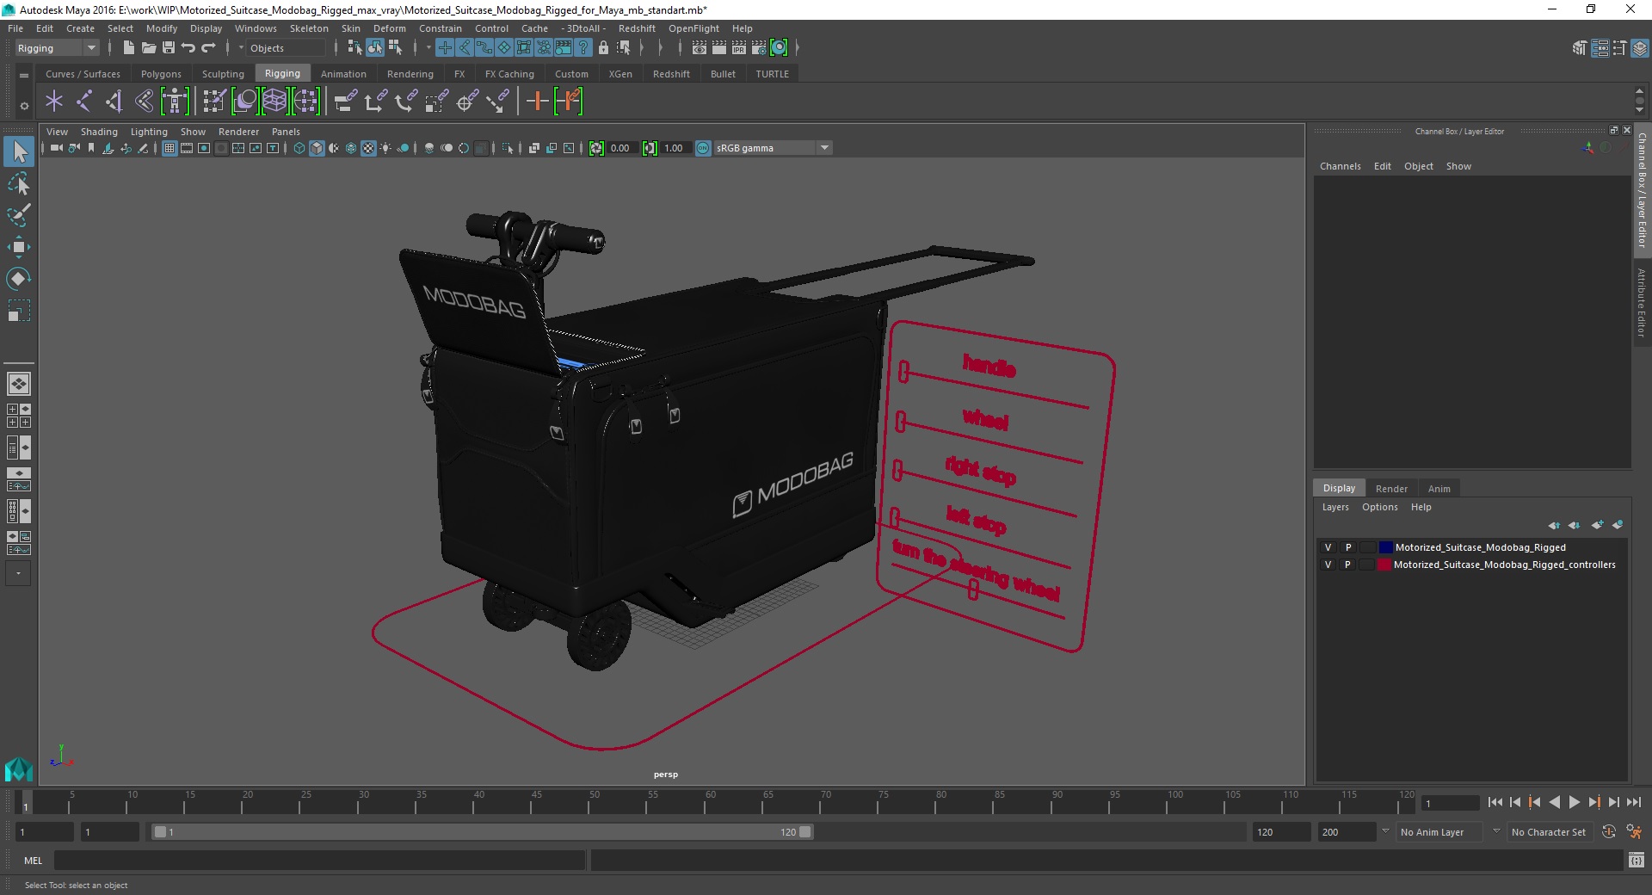The height and width of the screenshot is (895, 1652).
Task: Save the scene with the floppy disk icon
Action: pyautogui.click(x=169, y=48)
